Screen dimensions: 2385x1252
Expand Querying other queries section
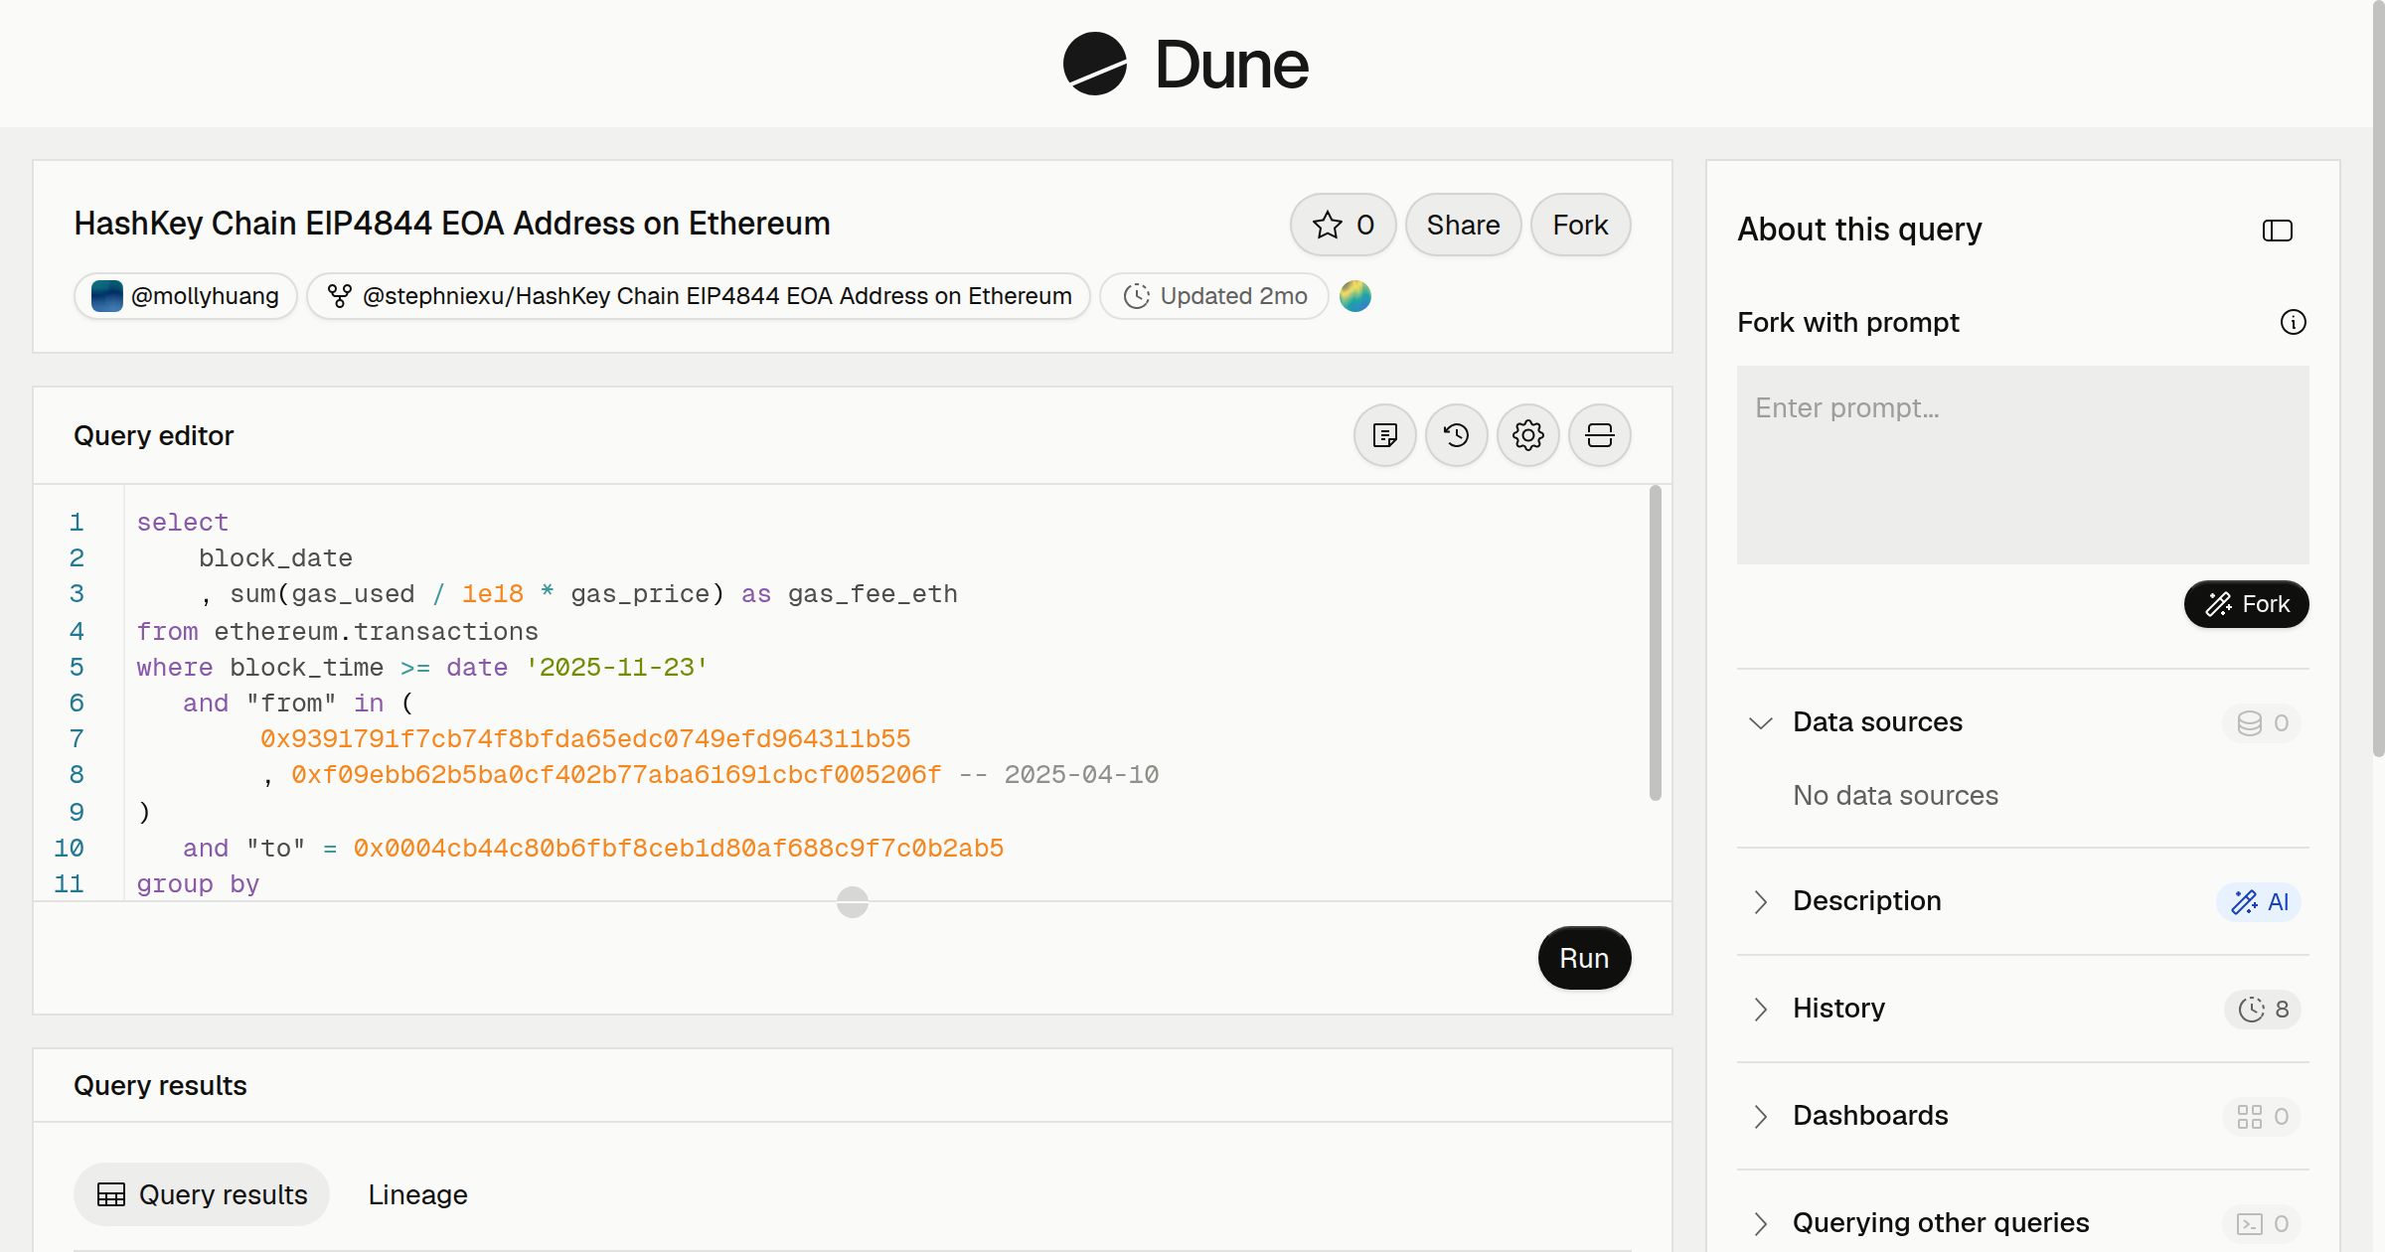tap(1760, 1223)
